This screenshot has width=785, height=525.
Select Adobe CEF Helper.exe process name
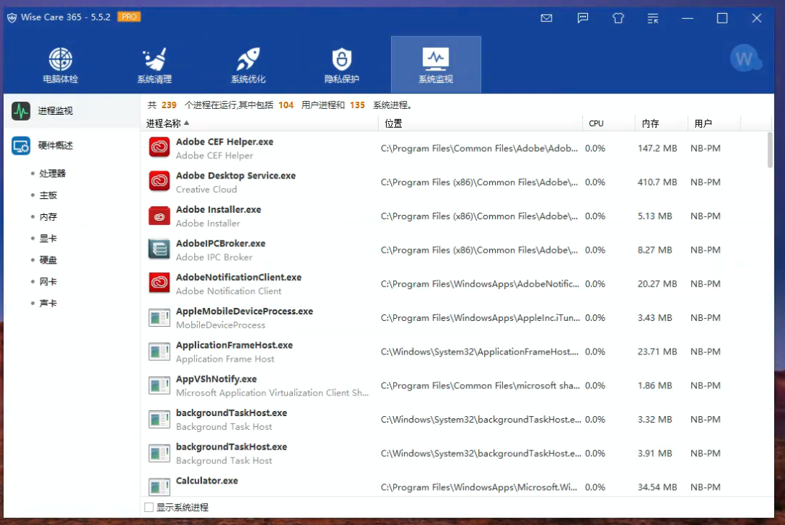(225, 142)
